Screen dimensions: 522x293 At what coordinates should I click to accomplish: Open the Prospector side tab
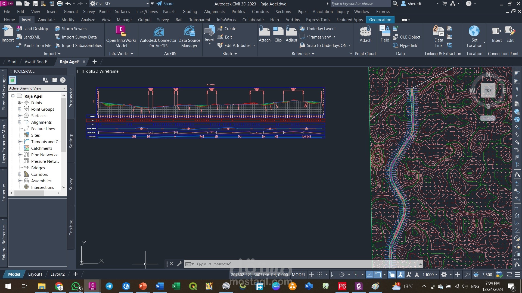click(x=71, y=97)
